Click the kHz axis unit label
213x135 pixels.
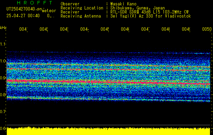pyautogui.click(x=3, y=28)
